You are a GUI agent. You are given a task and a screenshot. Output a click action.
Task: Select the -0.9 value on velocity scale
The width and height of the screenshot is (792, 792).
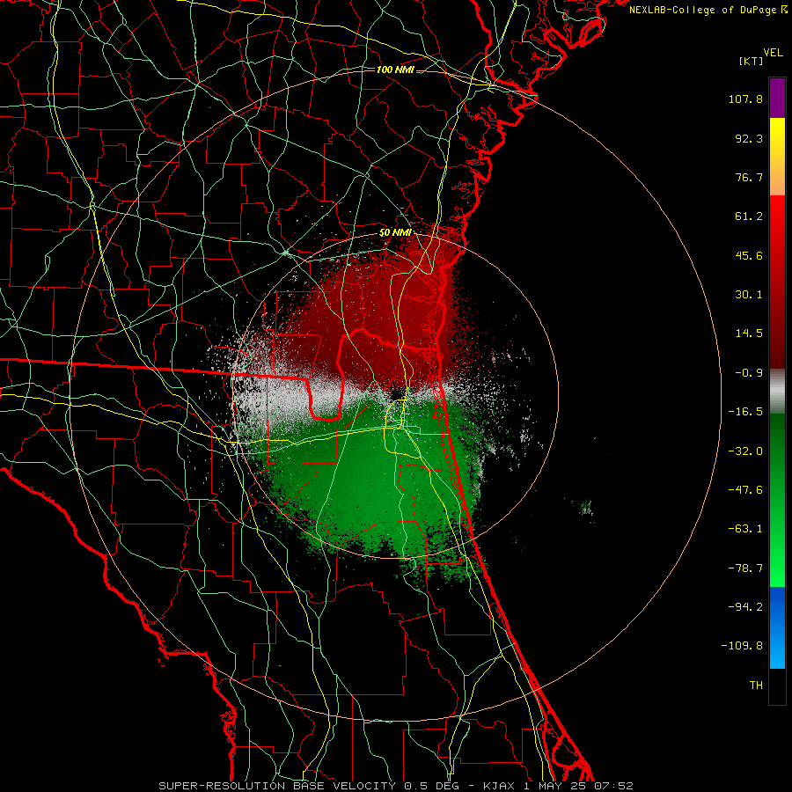click(x=749, y=373)
